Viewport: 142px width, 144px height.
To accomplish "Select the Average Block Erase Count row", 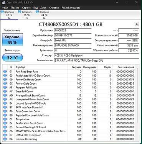I will 69,95.
